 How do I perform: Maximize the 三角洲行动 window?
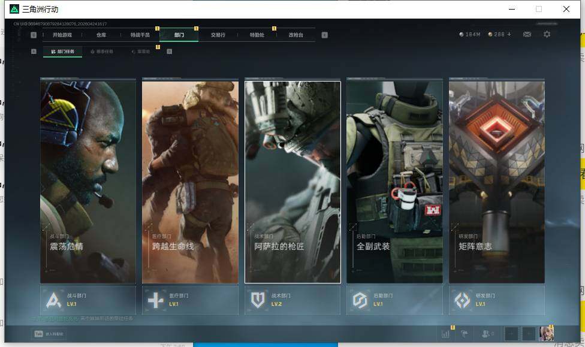tap(539, 9)
